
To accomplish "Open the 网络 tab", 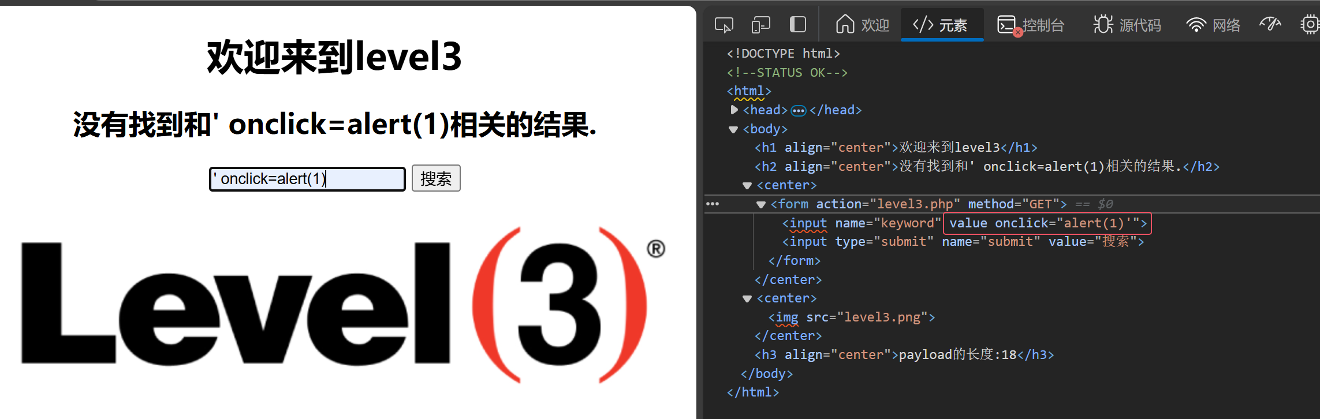I will [1213, 25].
